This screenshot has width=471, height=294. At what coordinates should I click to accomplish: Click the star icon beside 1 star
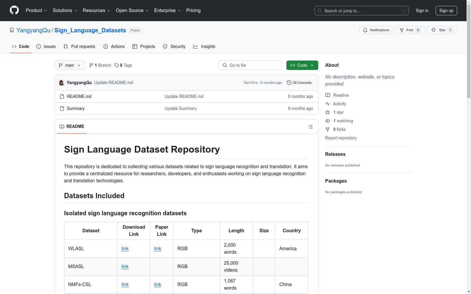click(x=328, y=112)
